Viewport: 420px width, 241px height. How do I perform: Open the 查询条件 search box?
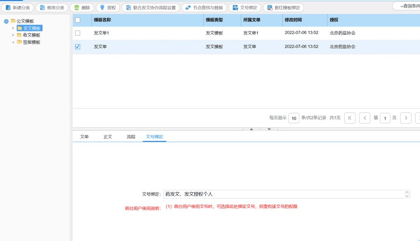pyautogui.click(x=407, y=6)
